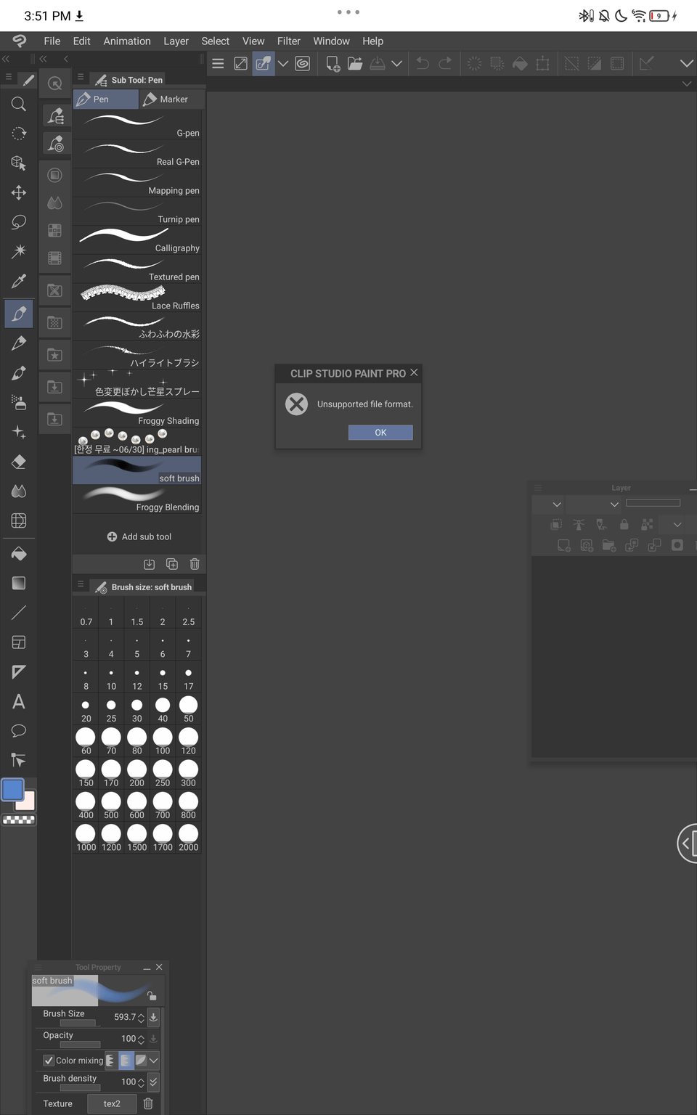Screen dimensions: 697x1115
Task: Toggle Lock transparent pixels in Layer panel
Action: click(x=647, y=524)
